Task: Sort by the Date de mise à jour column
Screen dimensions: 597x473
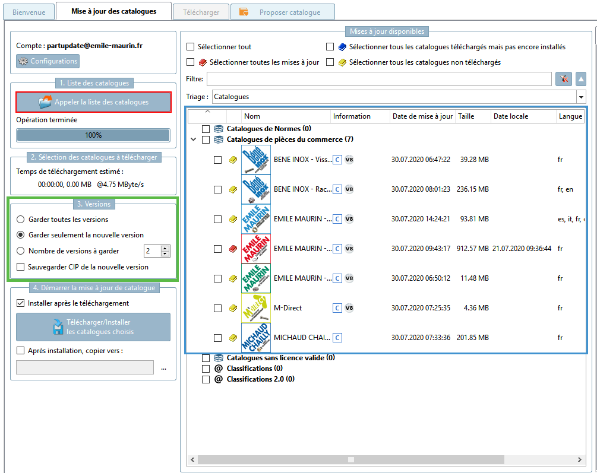Action: pyautogui.click(x=422, y=116)
